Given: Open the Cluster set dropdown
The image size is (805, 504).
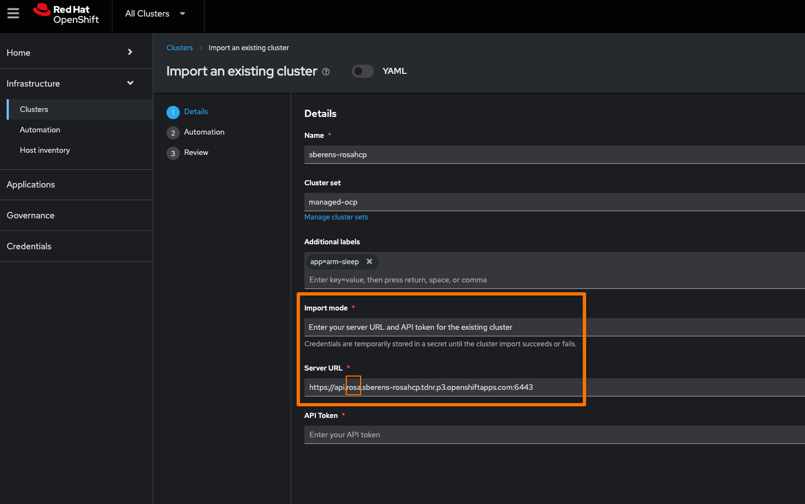Looking at the screenshot, I should 551,202.
